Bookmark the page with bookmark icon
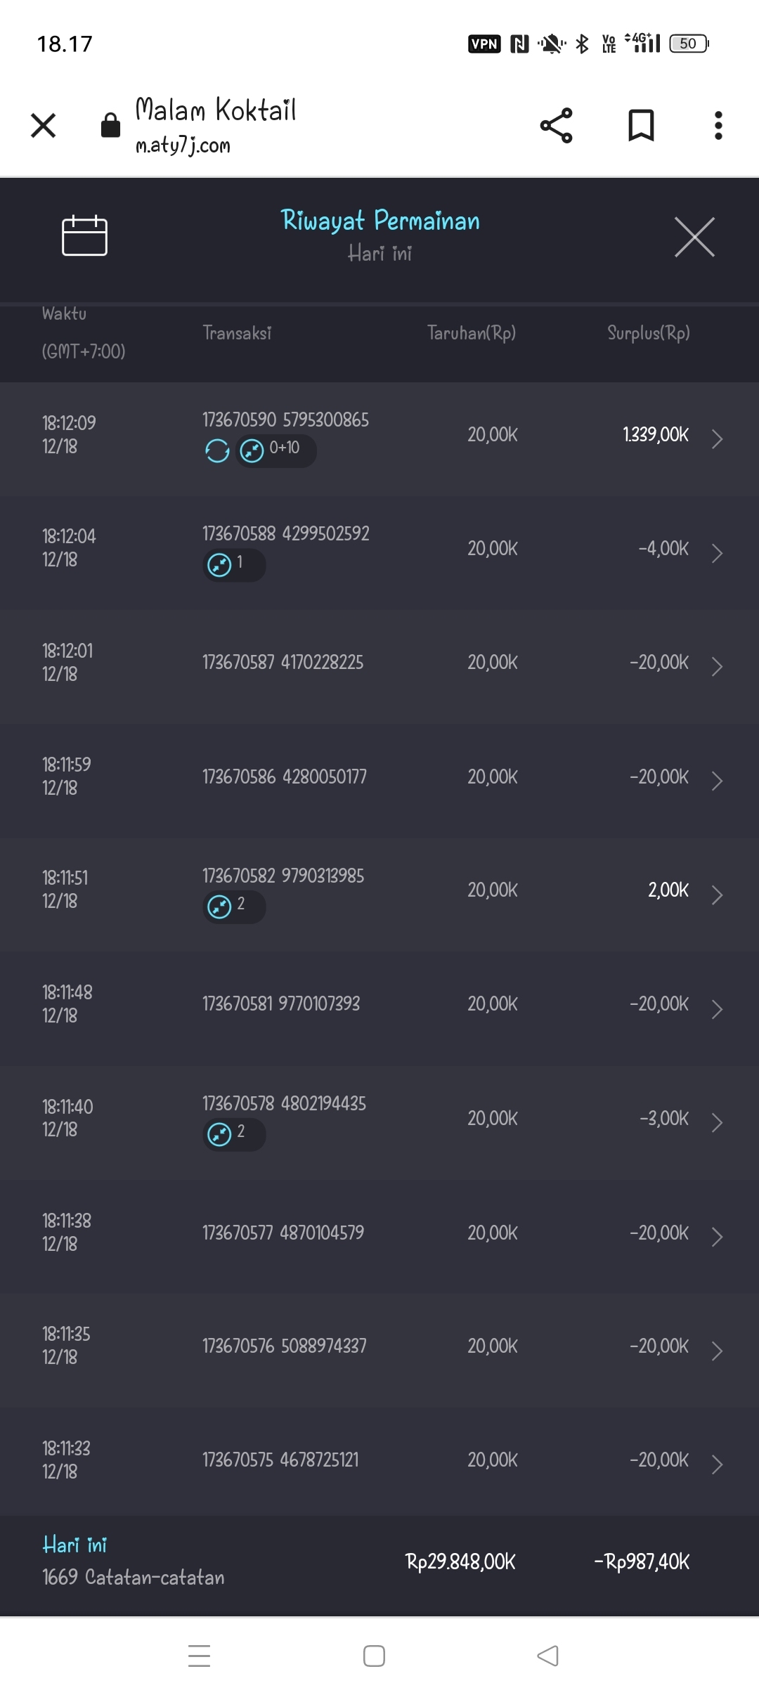The height and width of the screenshot is (1695, 759). tap(641, 126)
